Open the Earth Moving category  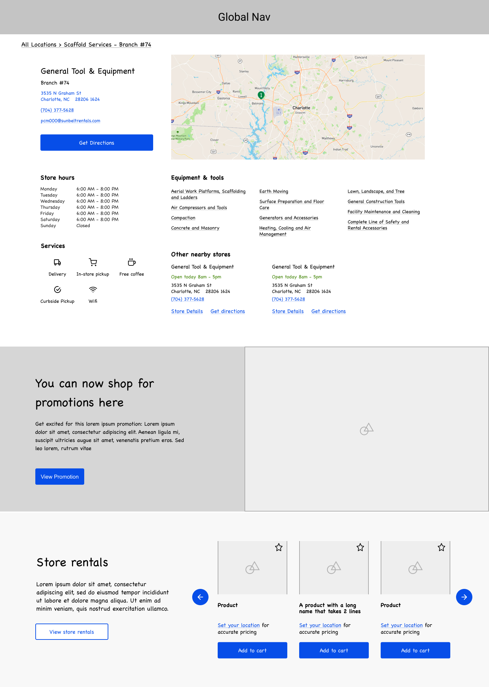(x=274, y=191)
